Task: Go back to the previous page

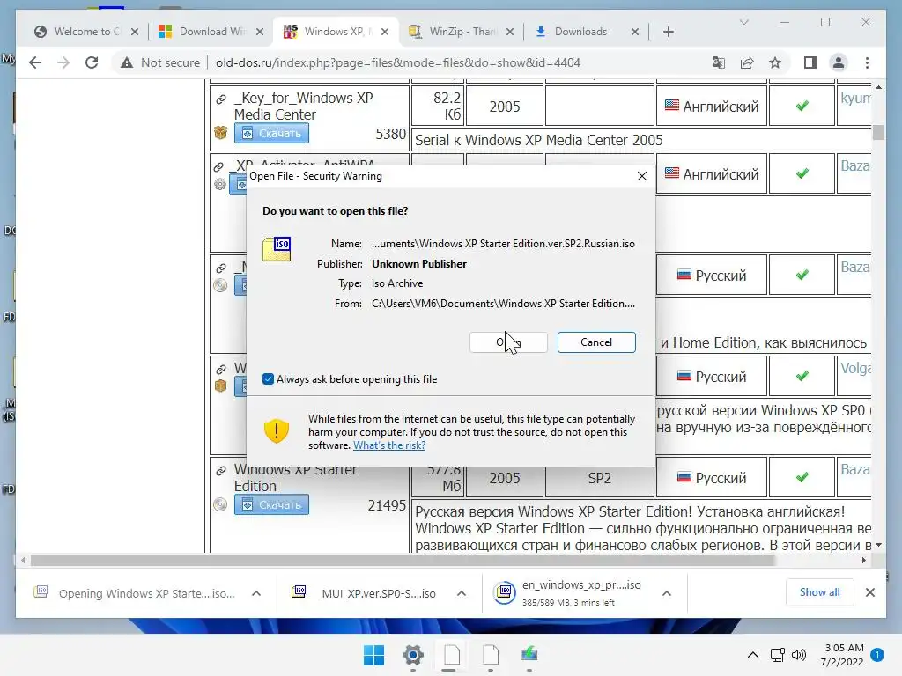Action: tap(35, 62)
